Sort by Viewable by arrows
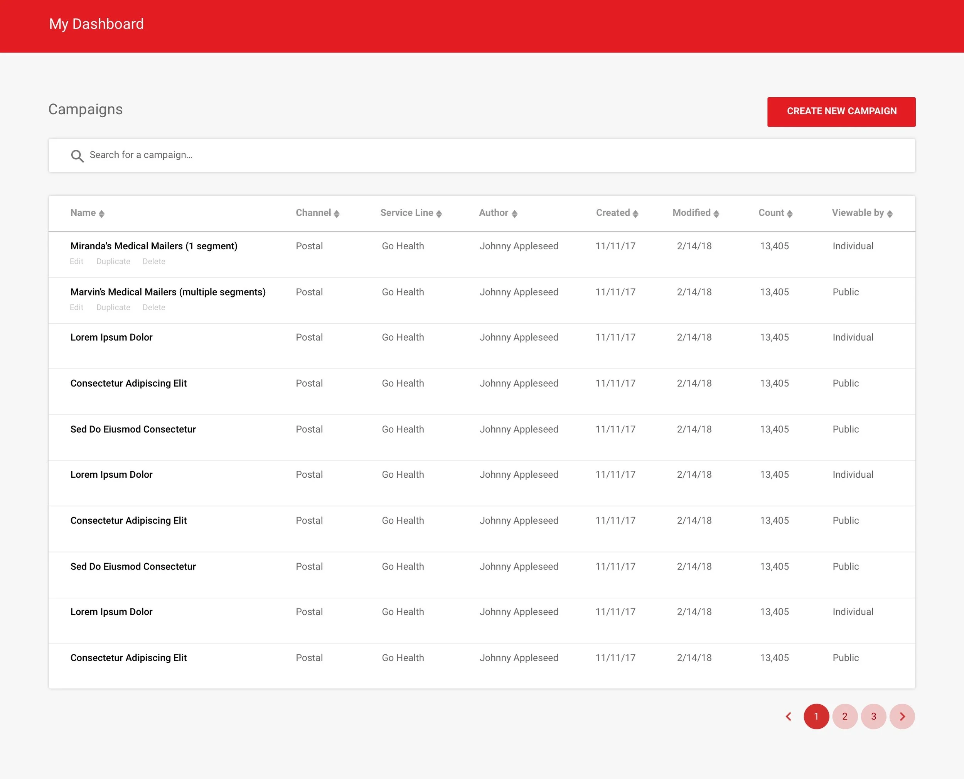 click(x=890, y=214)
